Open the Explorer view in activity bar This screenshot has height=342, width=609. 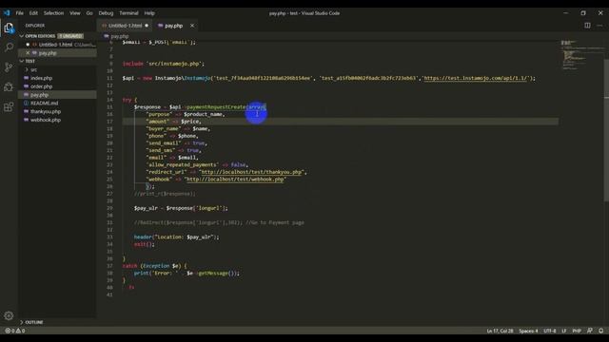coord(9,28)
